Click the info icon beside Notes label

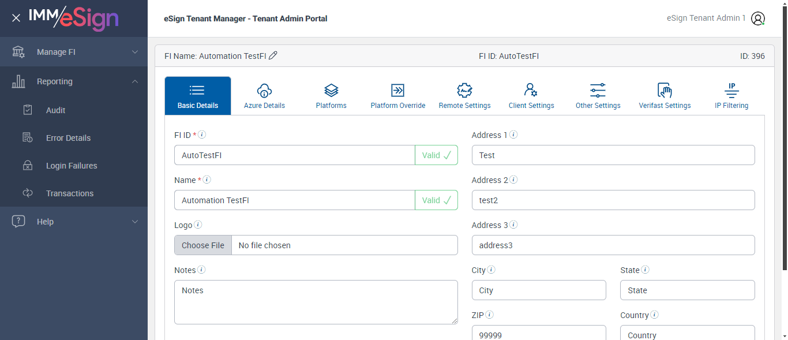coord(201,270)
